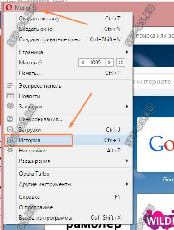Choose Выход из программы
The image size is (174, 230).
point(68,218)
